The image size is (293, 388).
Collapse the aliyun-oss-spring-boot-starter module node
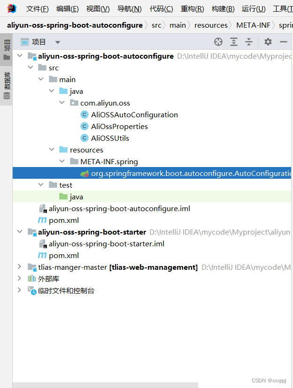[x=20, y=232]
